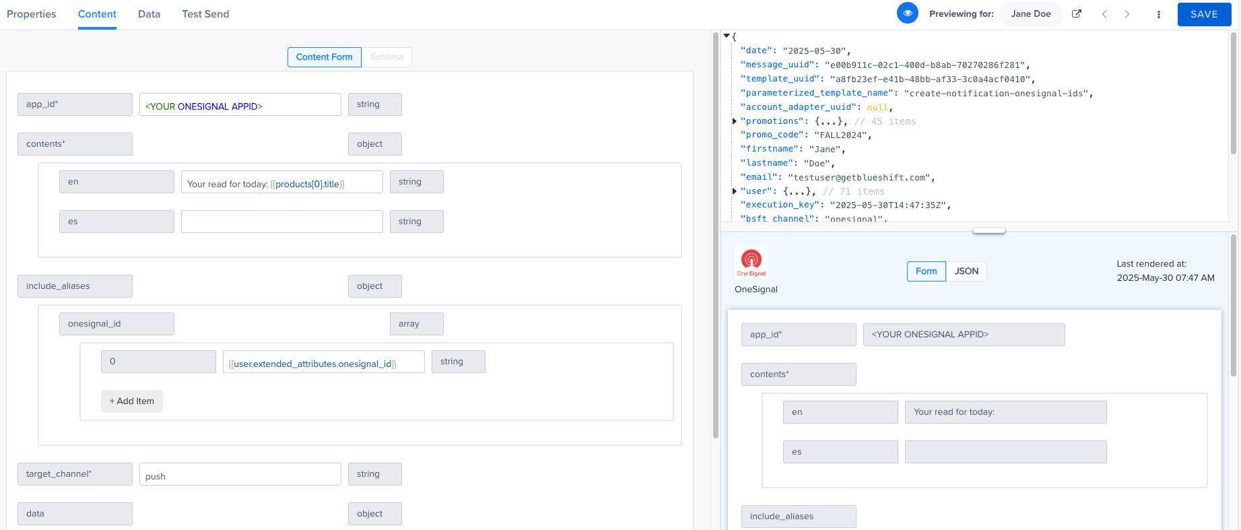1241x530 pixels.
Task: Go to next preview user arrow
Action: point(1127,14)
